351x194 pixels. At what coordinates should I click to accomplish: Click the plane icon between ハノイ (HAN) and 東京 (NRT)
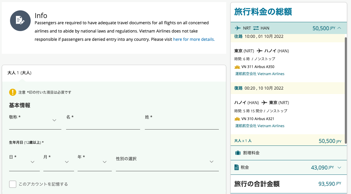pyautogui.click(x=264, y=103)
